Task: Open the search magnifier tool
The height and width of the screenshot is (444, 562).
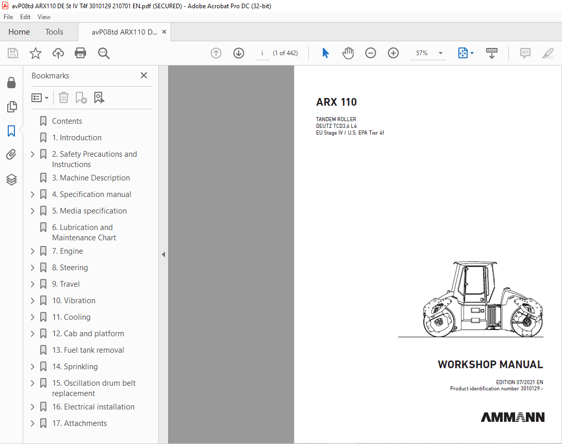Action: coord(103,53)
